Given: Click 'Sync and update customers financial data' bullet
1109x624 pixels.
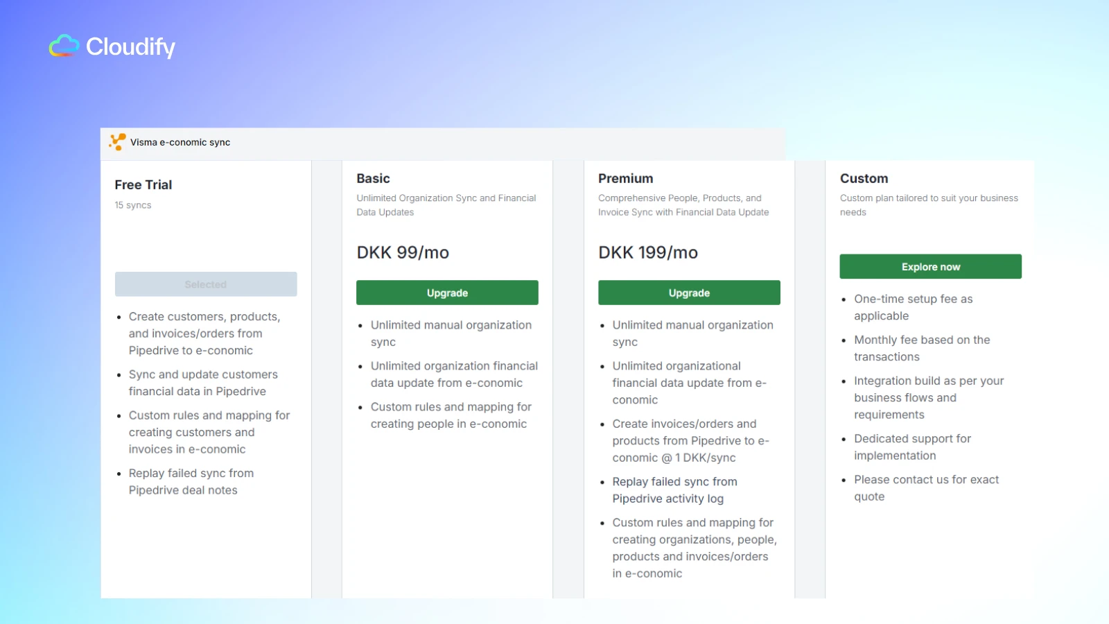Looking at the screenshot, I should coord(203,383).
